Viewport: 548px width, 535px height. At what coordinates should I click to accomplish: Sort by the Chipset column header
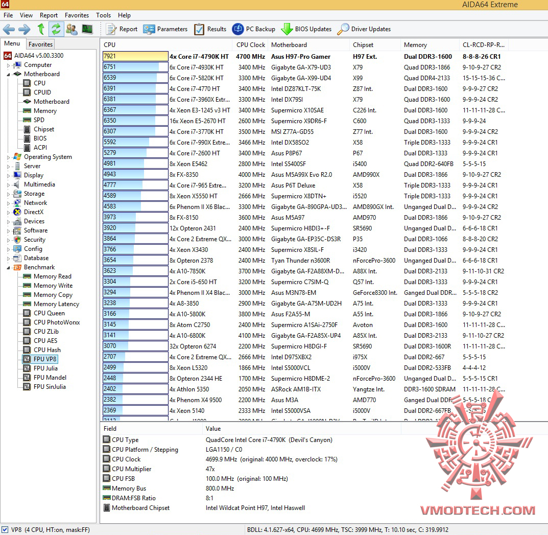(x=375, y=45)
